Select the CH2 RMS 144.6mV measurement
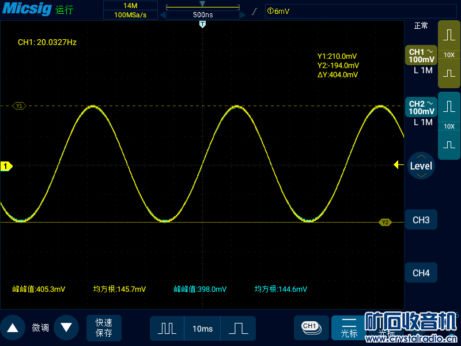 [281, 289]
